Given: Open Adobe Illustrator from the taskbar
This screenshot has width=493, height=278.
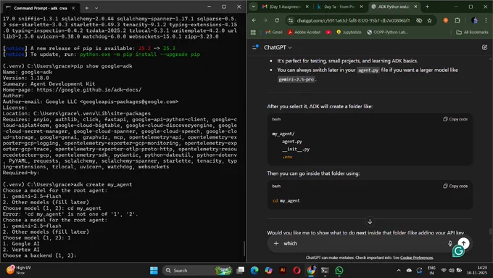Looking at the screenshot, I should pos(282,270).
